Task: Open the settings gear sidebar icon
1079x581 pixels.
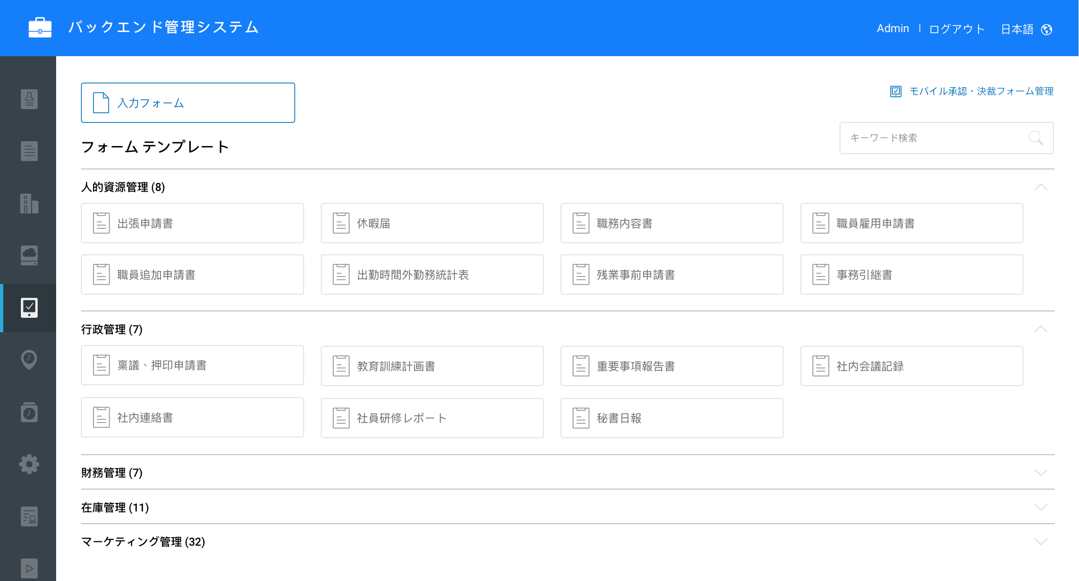Action: pyautogui.click(x=29, y=464)
